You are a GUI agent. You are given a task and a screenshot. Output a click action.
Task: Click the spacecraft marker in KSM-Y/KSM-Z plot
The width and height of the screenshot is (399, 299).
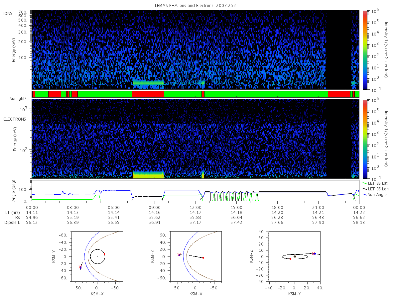[314, 253]
